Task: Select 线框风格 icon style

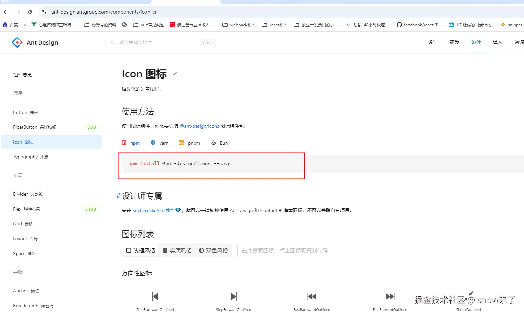Action: [x=141, y=250]
